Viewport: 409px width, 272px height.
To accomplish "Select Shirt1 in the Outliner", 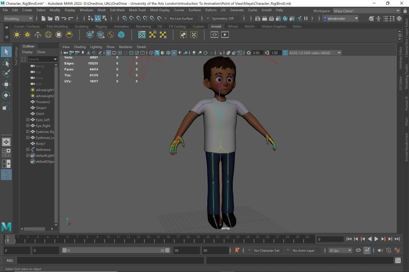I will click(40, 114).
